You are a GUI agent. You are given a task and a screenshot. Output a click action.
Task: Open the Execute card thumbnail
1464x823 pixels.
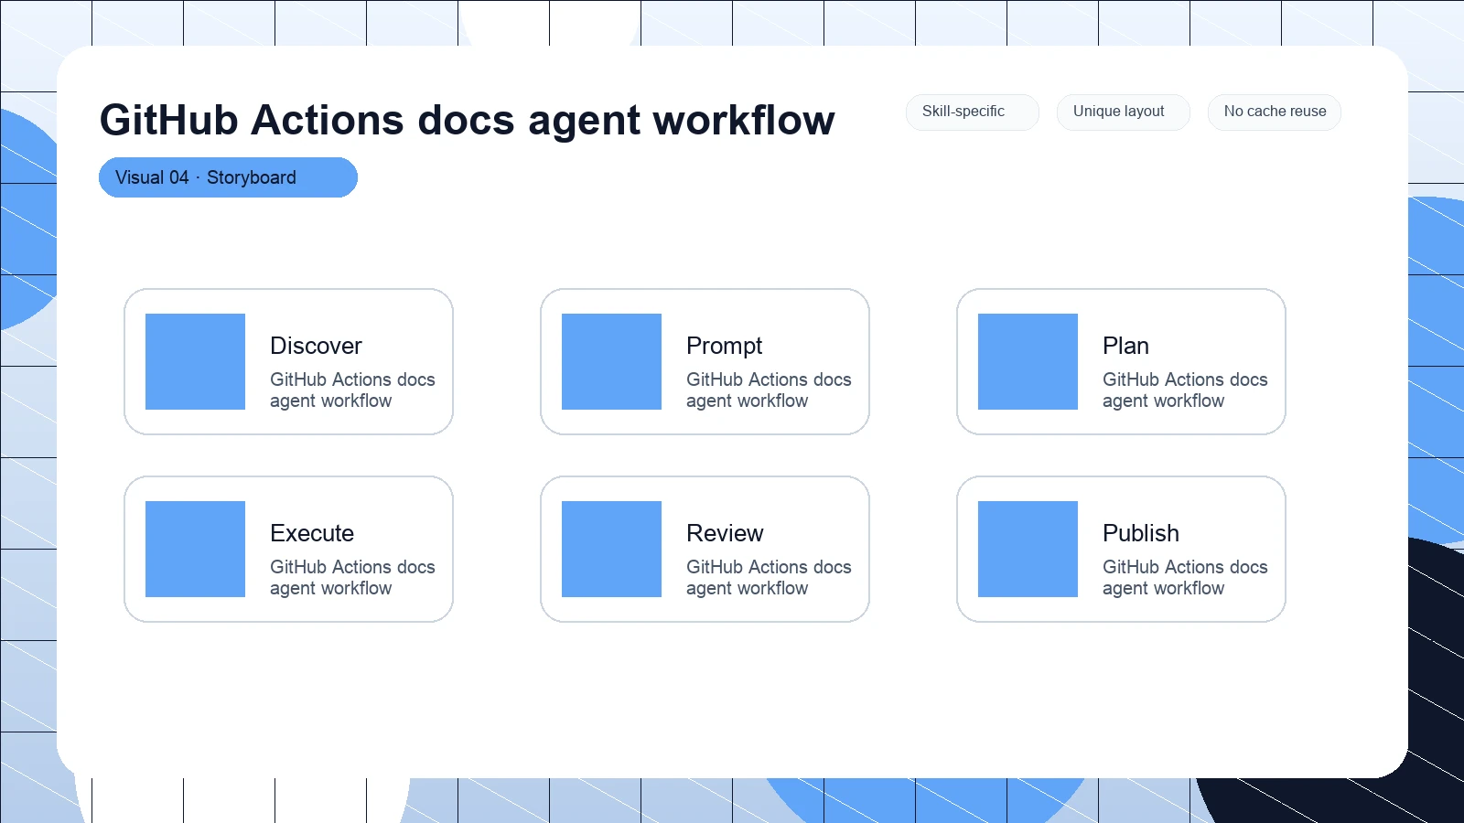pyautogui.click(x=195, y=549)
